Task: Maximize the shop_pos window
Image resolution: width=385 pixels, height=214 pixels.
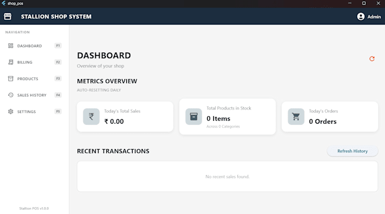Action: pyautogui.click(x=364, y=3)
